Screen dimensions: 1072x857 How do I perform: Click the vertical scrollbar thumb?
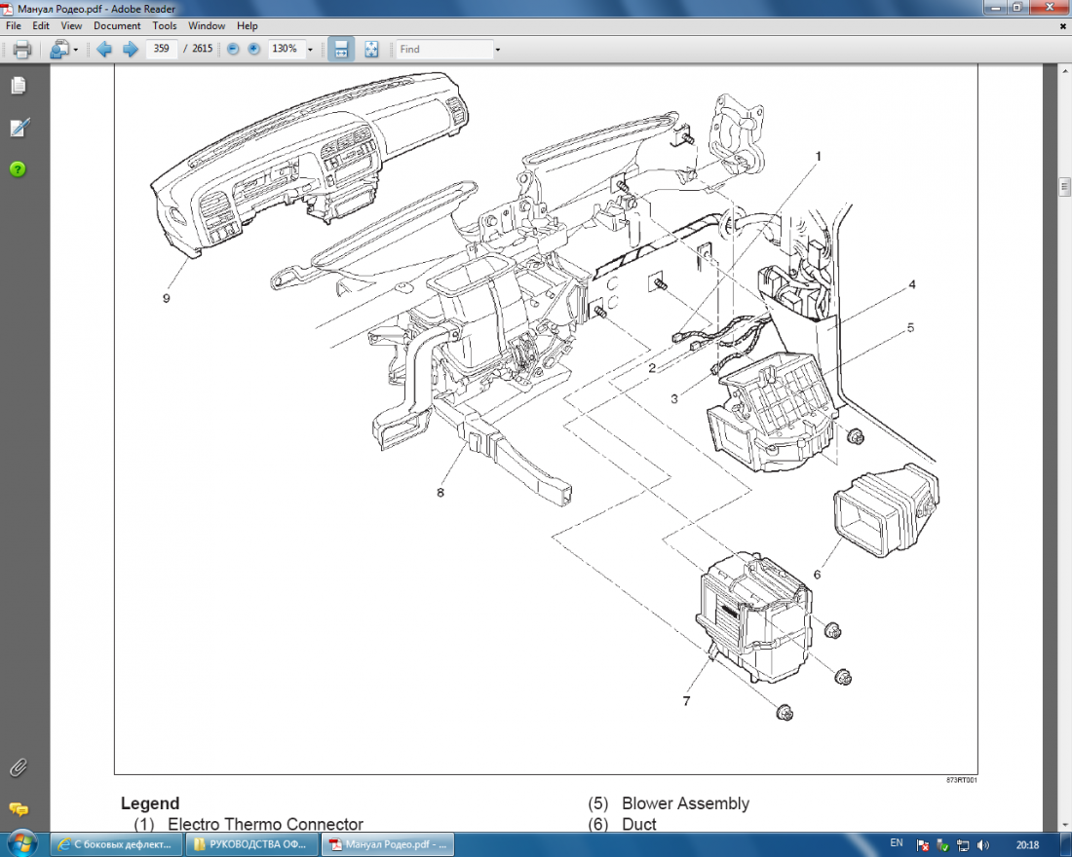tap(1064, 187)
